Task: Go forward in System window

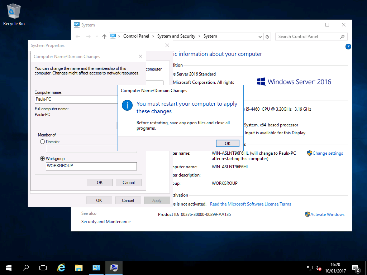Action: point(88,37)
